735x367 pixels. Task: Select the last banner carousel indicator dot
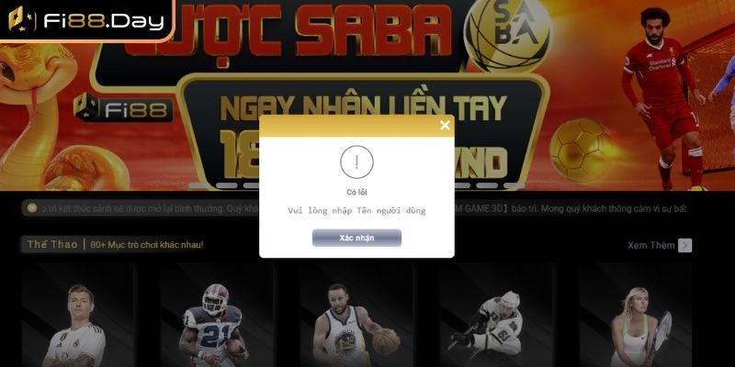pos(514,185)
